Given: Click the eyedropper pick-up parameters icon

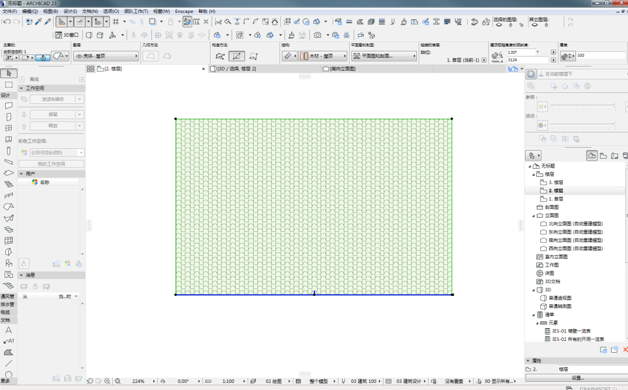Looking at the screenshot, I should (39, 22).
